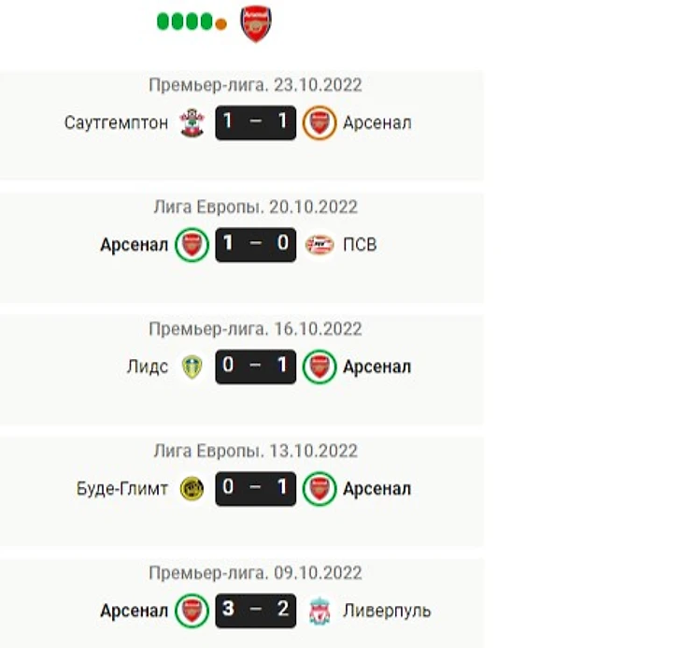Click the Саутгемптон team name
Image resolution: width=682 pixels, height=648 pixels.
click(x=117, y=122)
